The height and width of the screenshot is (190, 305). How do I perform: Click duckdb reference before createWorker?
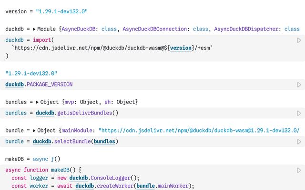pos(85,186)
